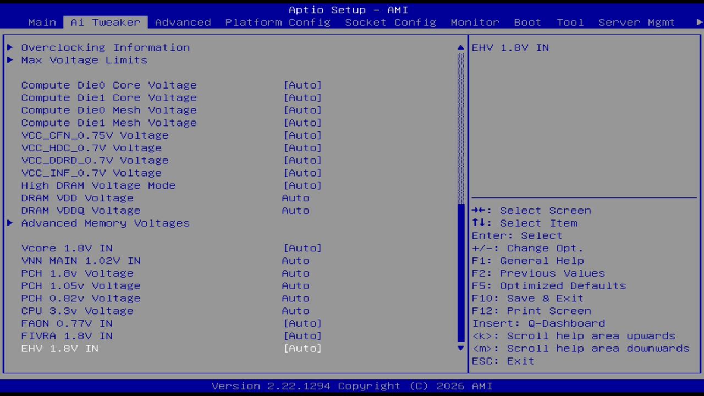Switch to the Main tab

pyautogui.click(x=42, y=22)
